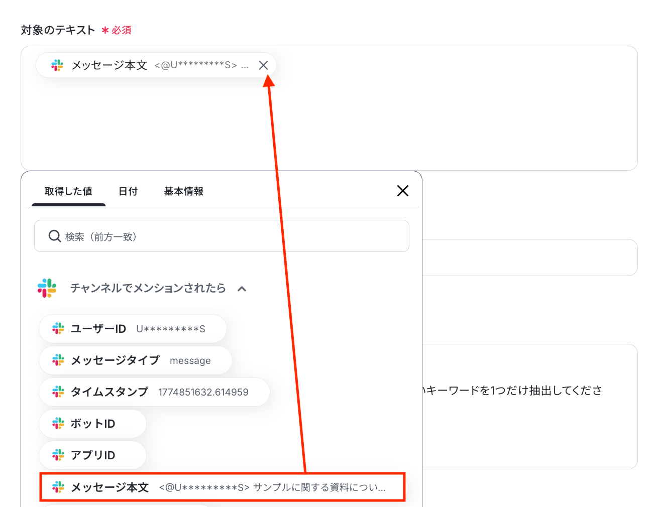
Task: Click the チャンネルでメンションされたら heading text
Action: coord(148,288)
